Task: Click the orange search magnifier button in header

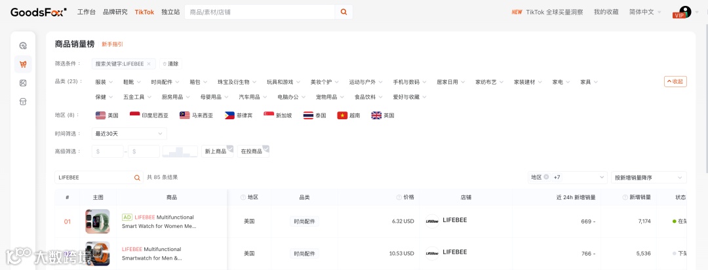Action: pos(344,12)
